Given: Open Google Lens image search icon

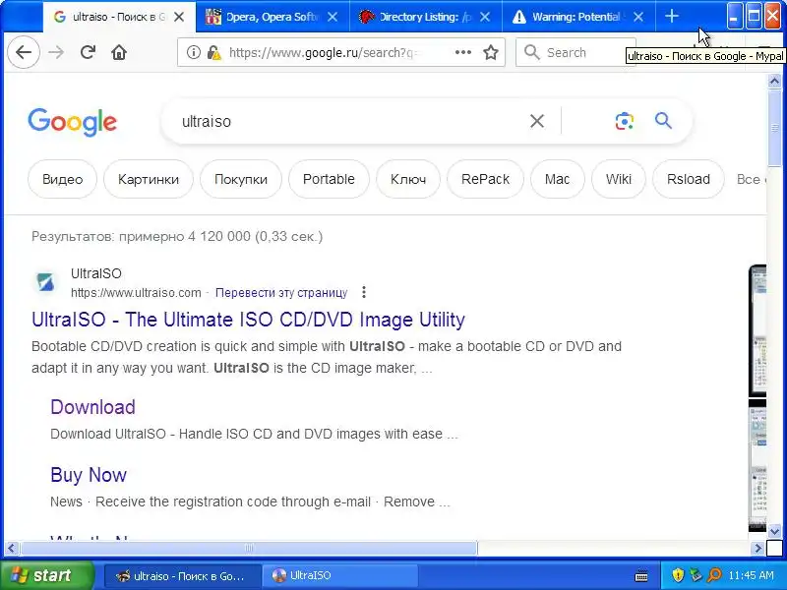Looking at the screenshot, I should (x=625, y=121).
